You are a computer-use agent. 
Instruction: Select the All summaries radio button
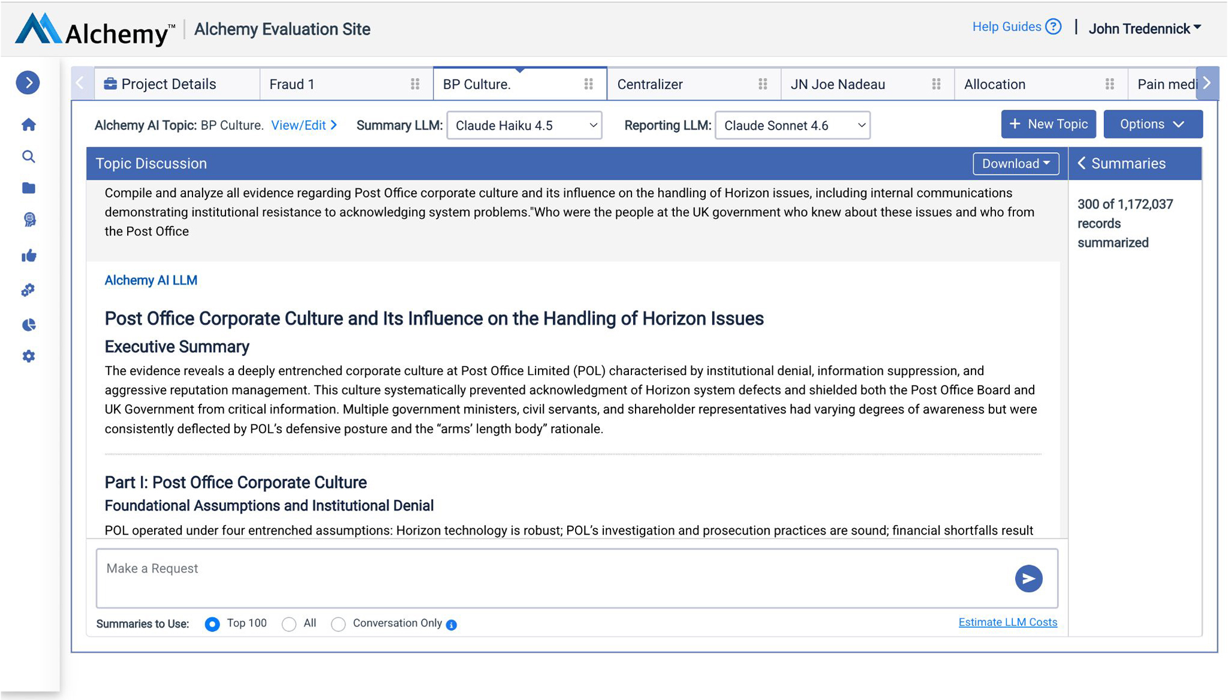[289, 624]
